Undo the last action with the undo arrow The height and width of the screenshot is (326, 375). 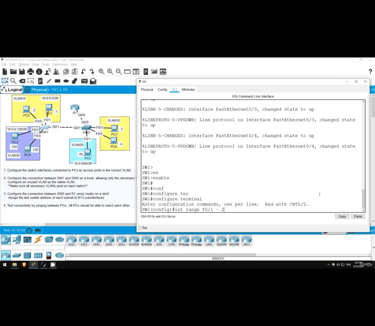pyautogui.click(x=83, y=72)
